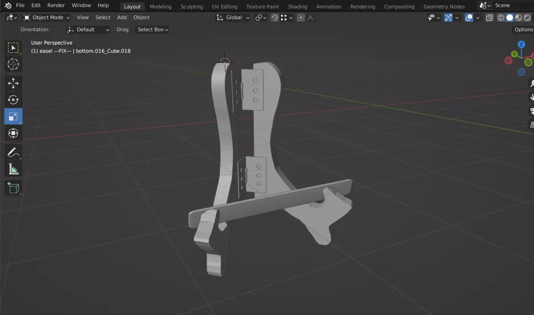The image size is (534, 315).
Task: Open the Transform Pivot Point dropdown
Action: pos(260,17)
